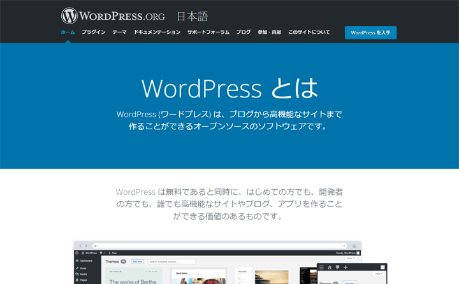Screen dimensions: 459x284
Task: Click the は無料であると同時に paragraph
Action: coord(229,204)
